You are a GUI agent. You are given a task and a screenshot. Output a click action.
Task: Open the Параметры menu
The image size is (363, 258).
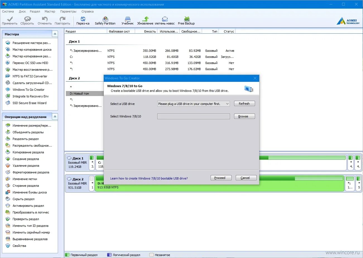(68, 11)
